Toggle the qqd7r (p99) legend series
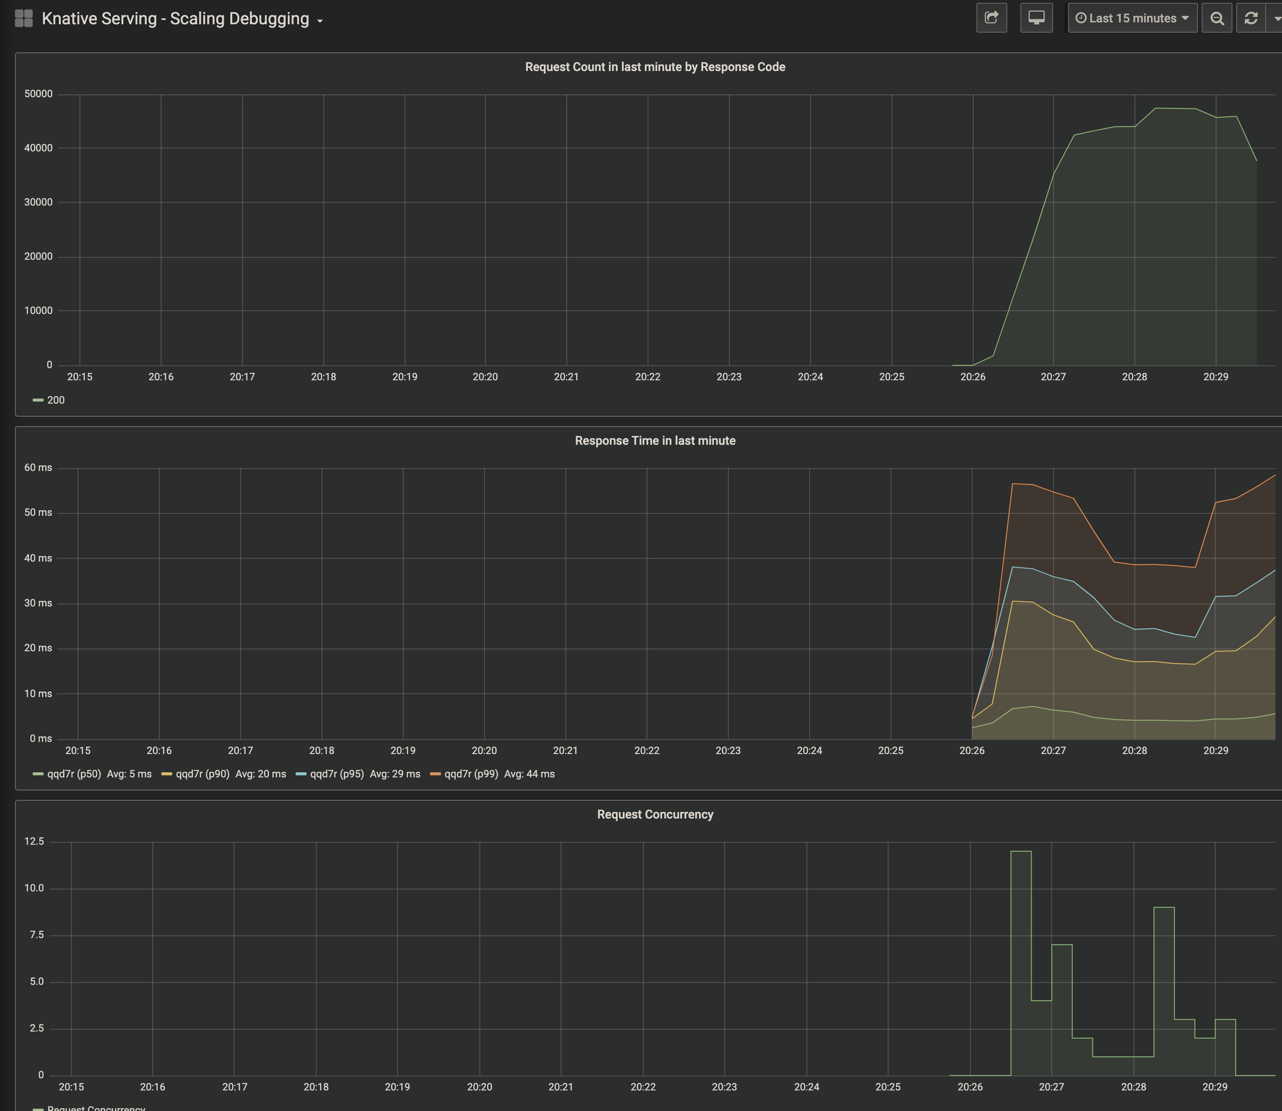The width and height of the screenshot is (1282, 1111). 470,774
